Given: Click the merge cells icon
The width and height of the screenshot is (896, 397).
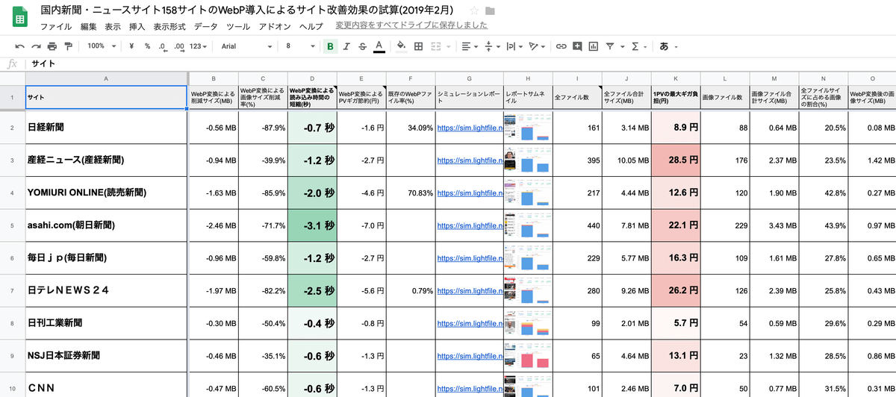Looking at the screenshot, I should (438, 46).
